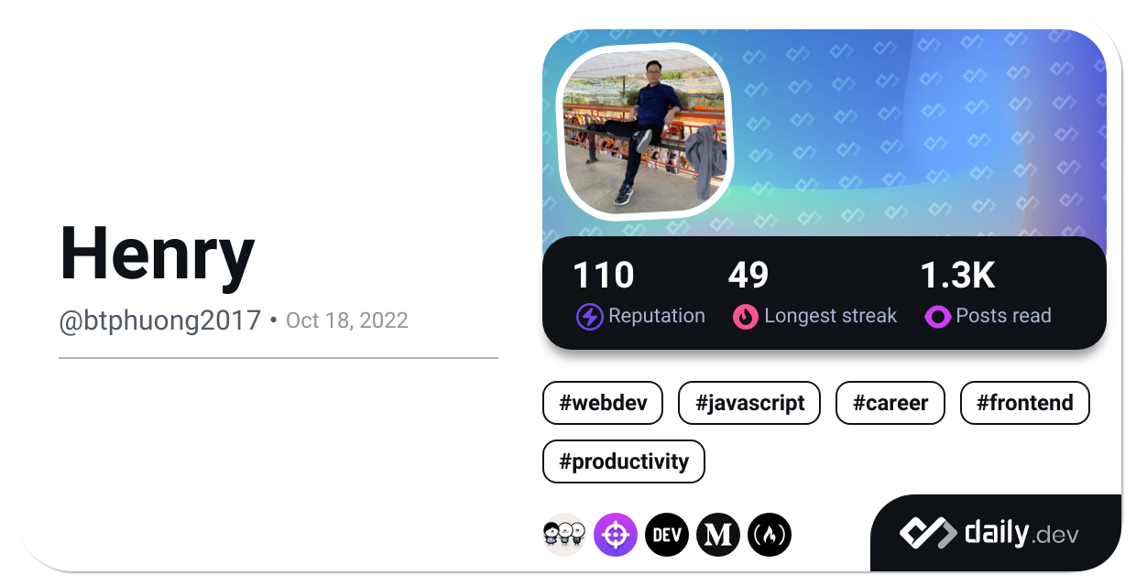Click the DEV Community source icon
The height and width of the screenshot is (586, 1136).
(667, 535)
